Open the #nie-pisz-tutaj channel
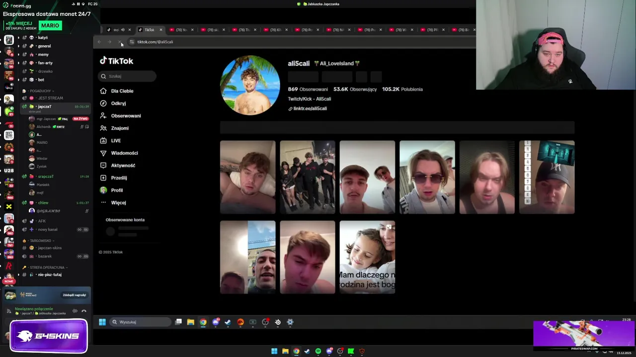The width and height of the screenshot is (636, 357). point(50,275)
